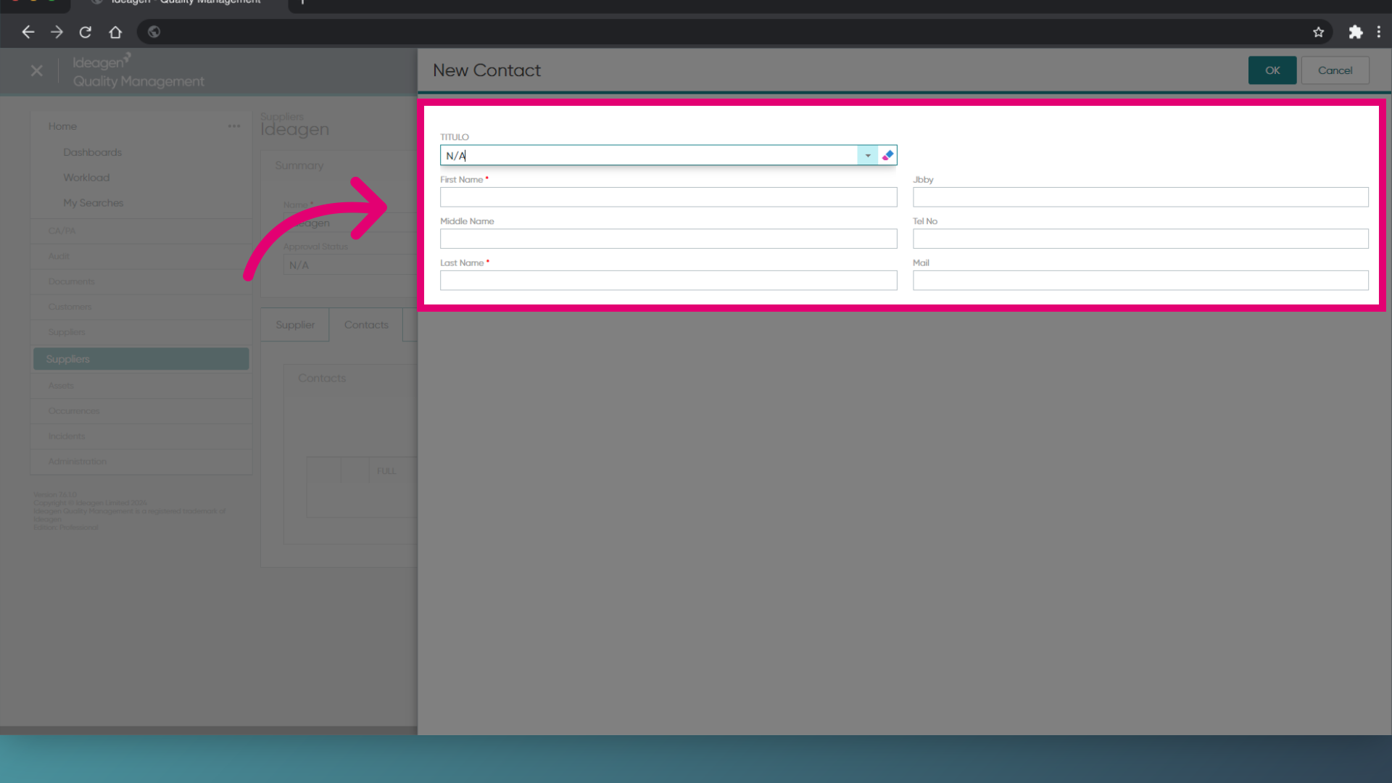Click the browser forward arrow
The height and width of the screenshot is (783, 1392).
(x=57, y=32)
